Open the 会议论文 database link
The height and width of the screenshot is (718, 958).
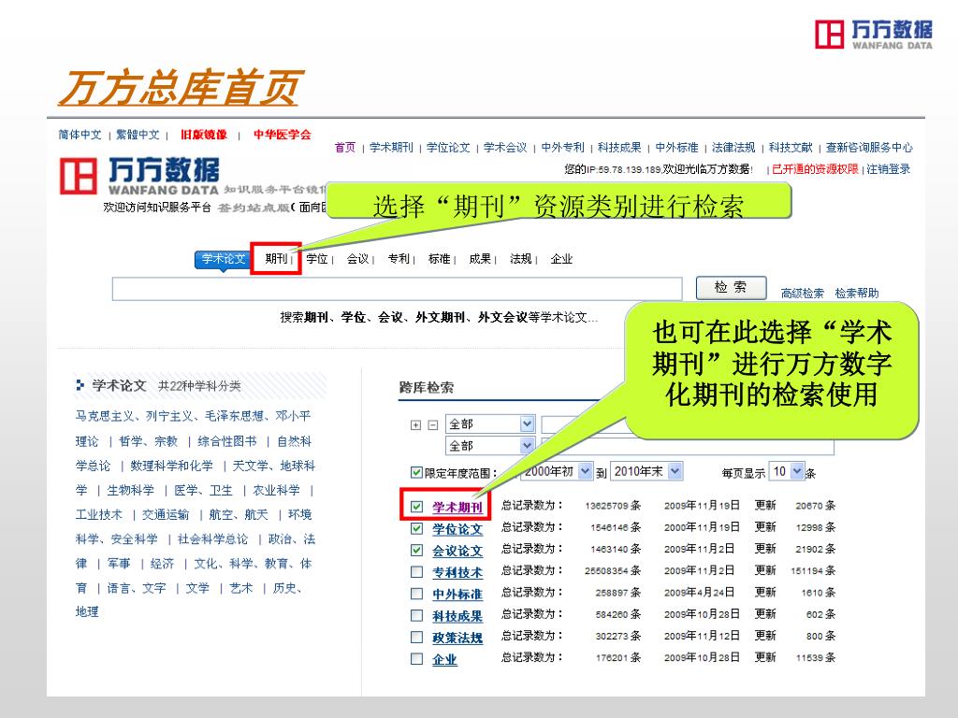coord(457,551)
